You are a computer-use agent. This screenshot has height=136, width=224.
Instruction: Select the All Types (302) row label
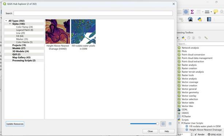[x=16, y=21]
